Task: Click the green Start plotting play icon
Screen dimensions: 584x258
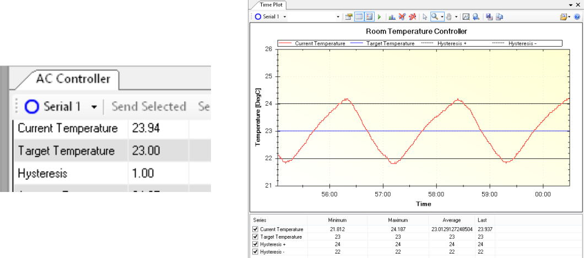Action: pos(379,17)
